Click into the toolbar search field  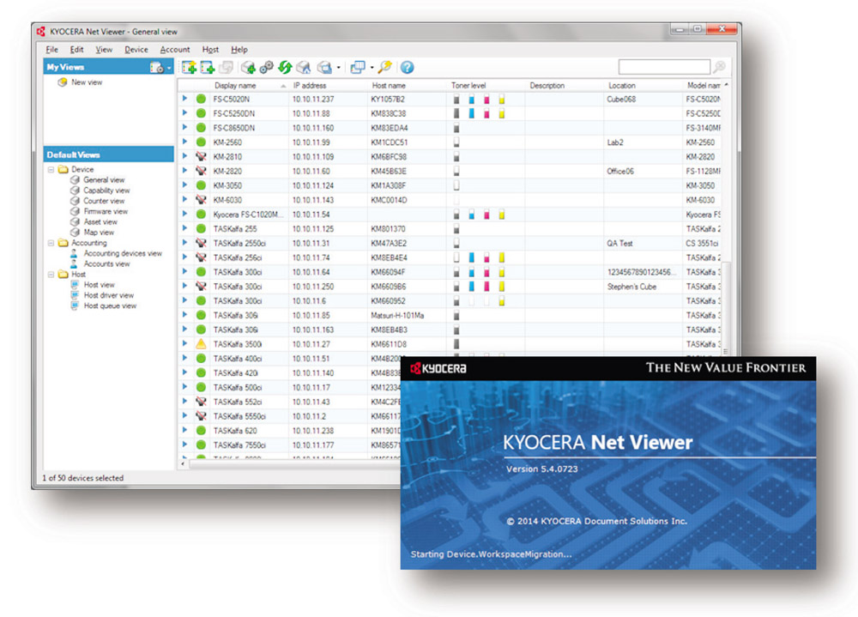(664, 67)
